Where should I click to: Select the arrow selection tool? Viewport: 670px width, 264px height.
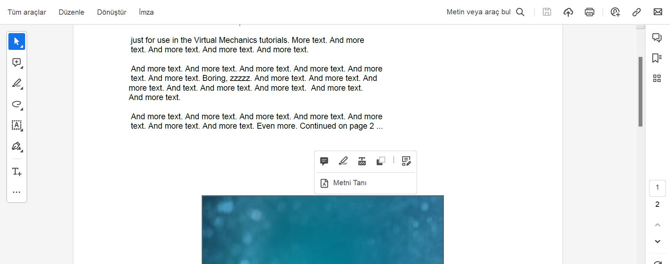(x=17, y=42)
